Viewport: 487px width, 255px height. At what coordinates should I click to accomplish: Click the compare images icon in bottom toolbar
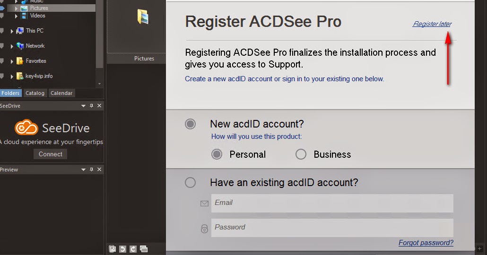click(x=144, y=249)
